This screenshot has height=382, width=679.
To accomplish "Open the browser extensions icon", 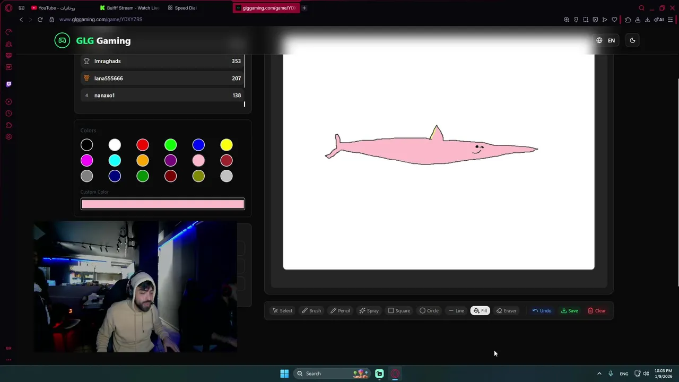I will point(628,20).
